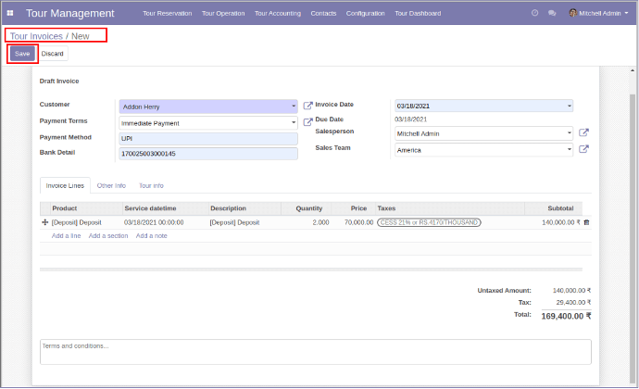The image size is (639, 389).
Task: Click the Add a line link
Action: pyautogui.click(x=66, y=236)
